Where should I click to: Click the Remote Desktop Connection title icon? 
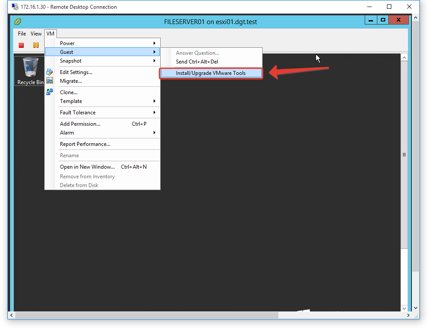coord(15,7)
